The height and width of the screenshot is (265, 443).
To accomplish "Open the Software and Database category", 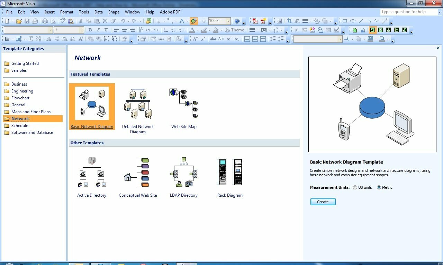I will [x=32, y=132].
